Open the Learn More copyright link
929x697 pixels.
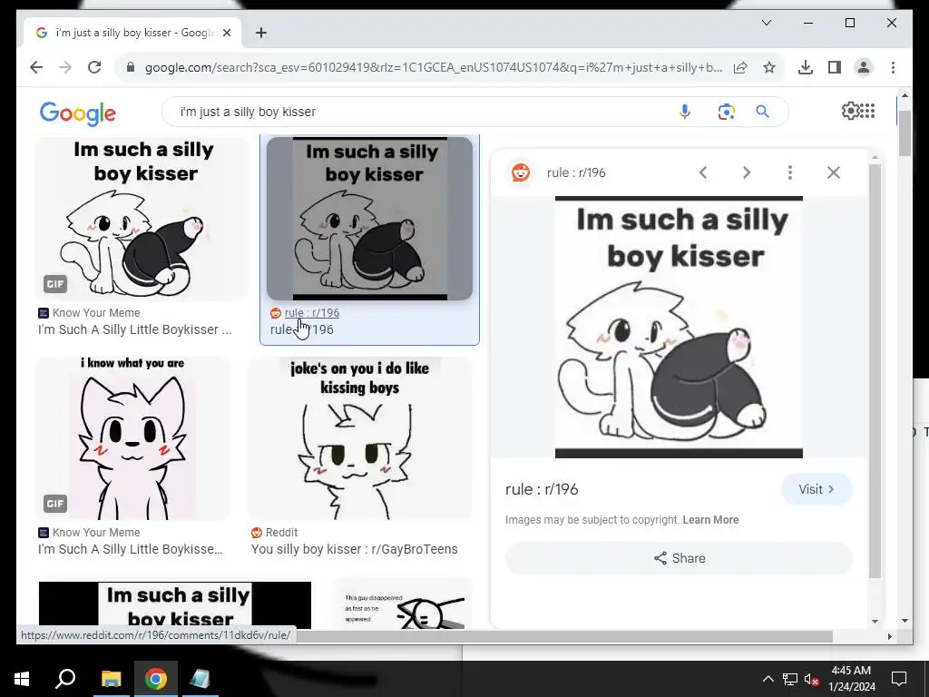click(x=710, y=520)
